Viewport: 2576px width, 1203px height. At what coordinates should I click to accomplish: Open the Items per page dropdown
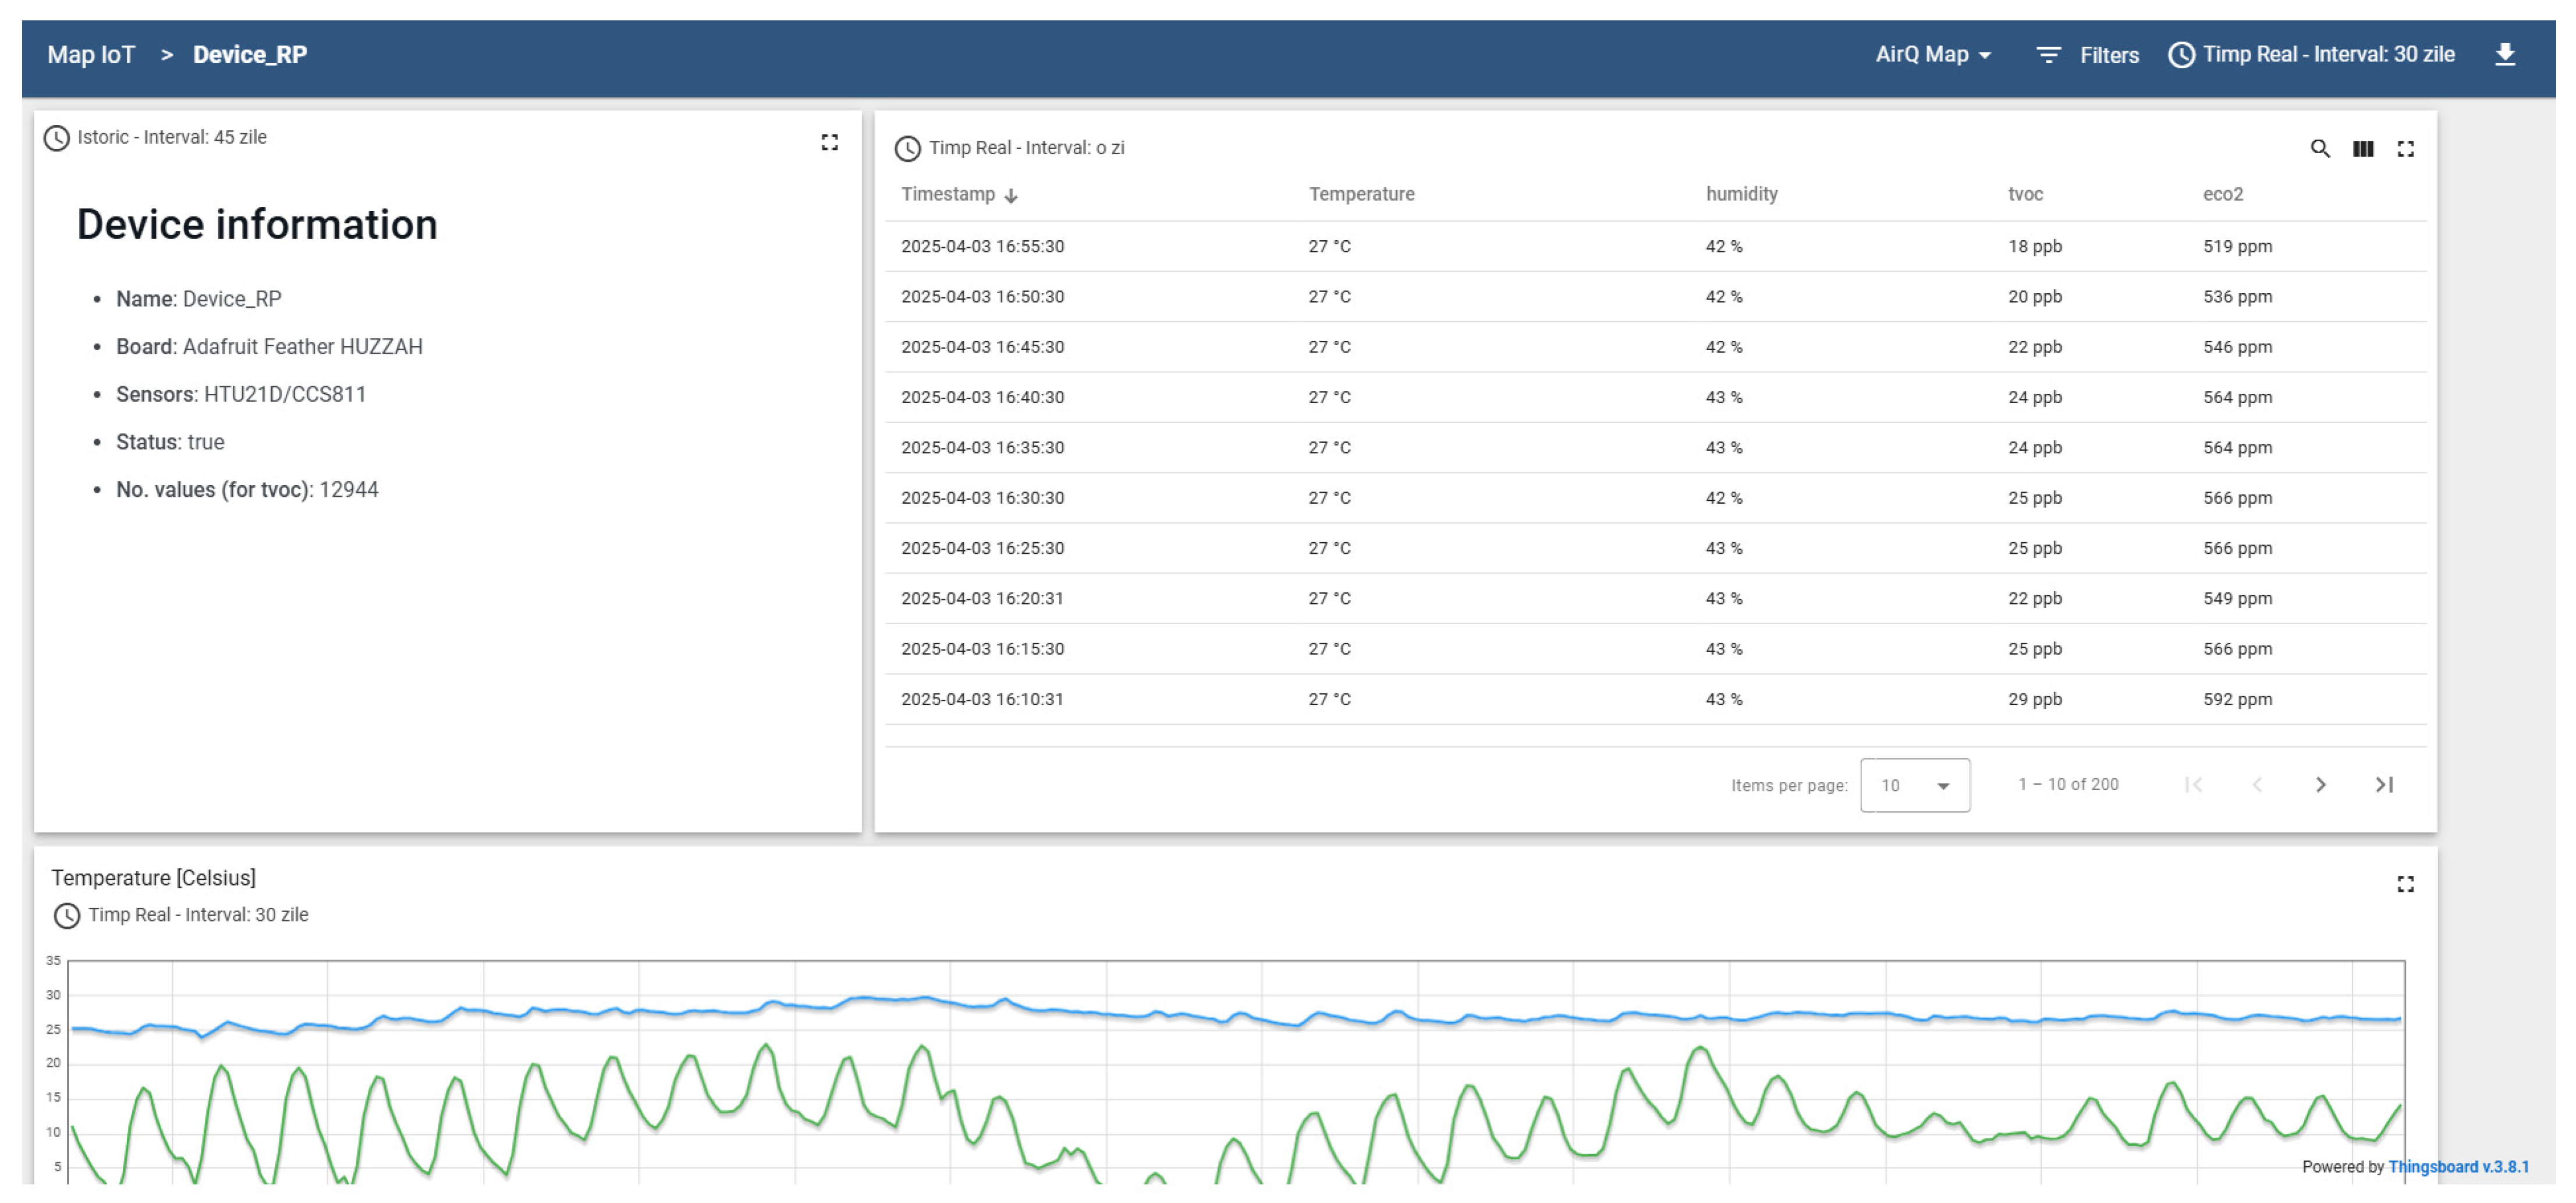click(1914, 785)
